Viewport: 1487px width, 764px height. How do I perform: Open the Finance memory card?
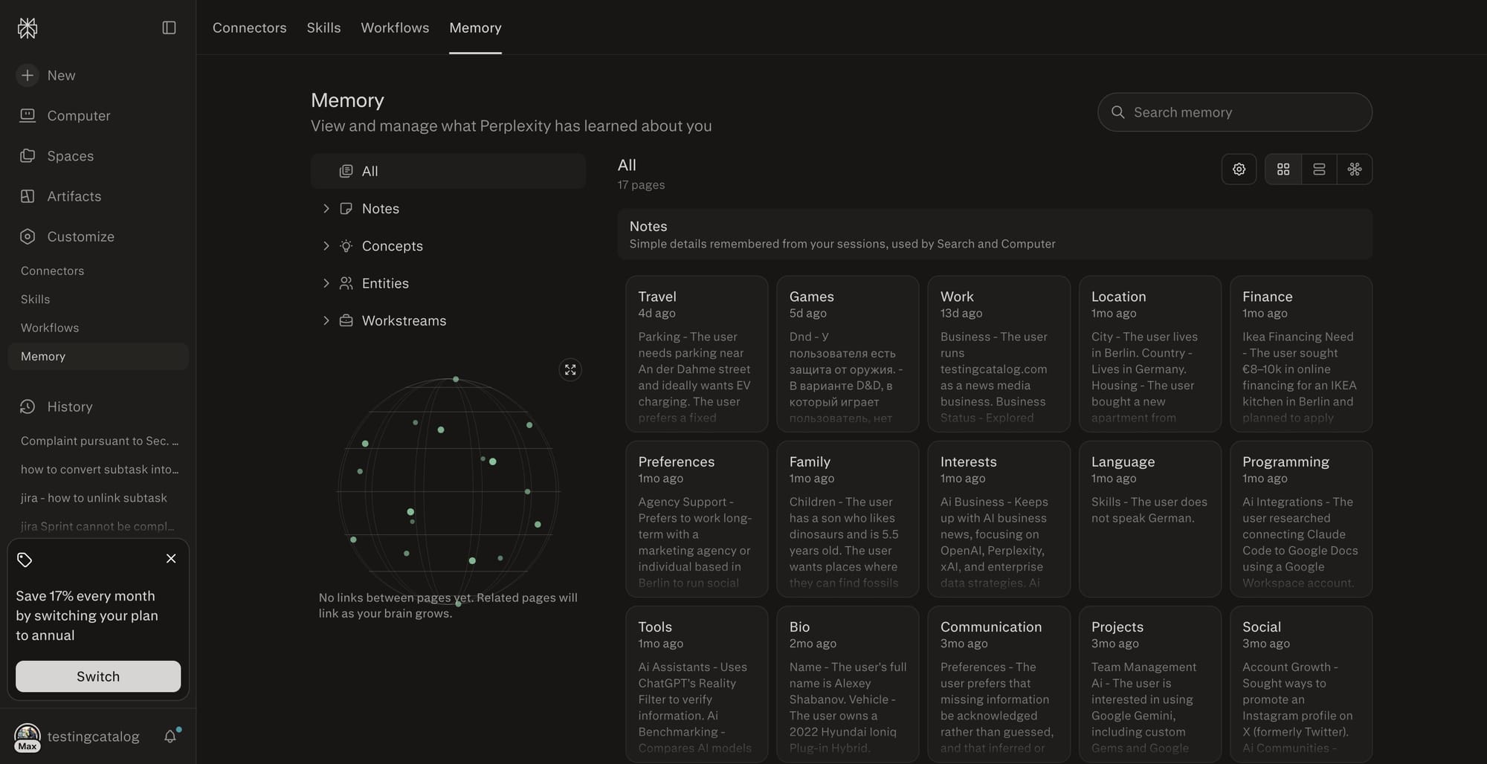pos(1301,354)
